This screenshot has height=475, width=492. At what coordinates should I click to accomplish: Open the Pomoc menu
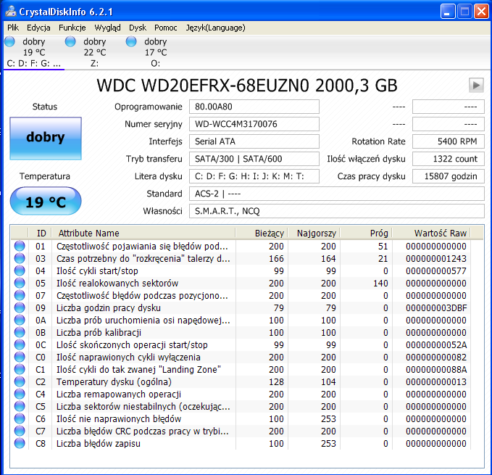166,28
